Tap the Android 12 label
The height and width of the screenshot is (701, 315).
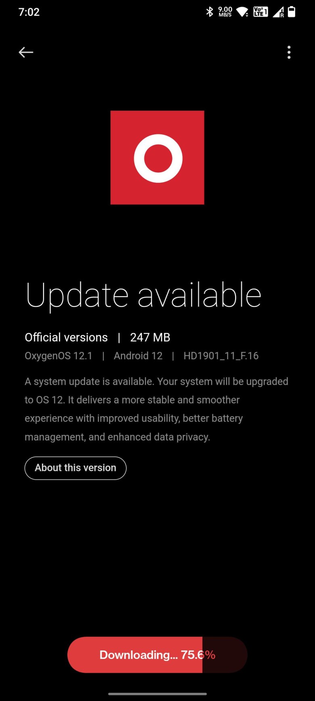(138, 356)
